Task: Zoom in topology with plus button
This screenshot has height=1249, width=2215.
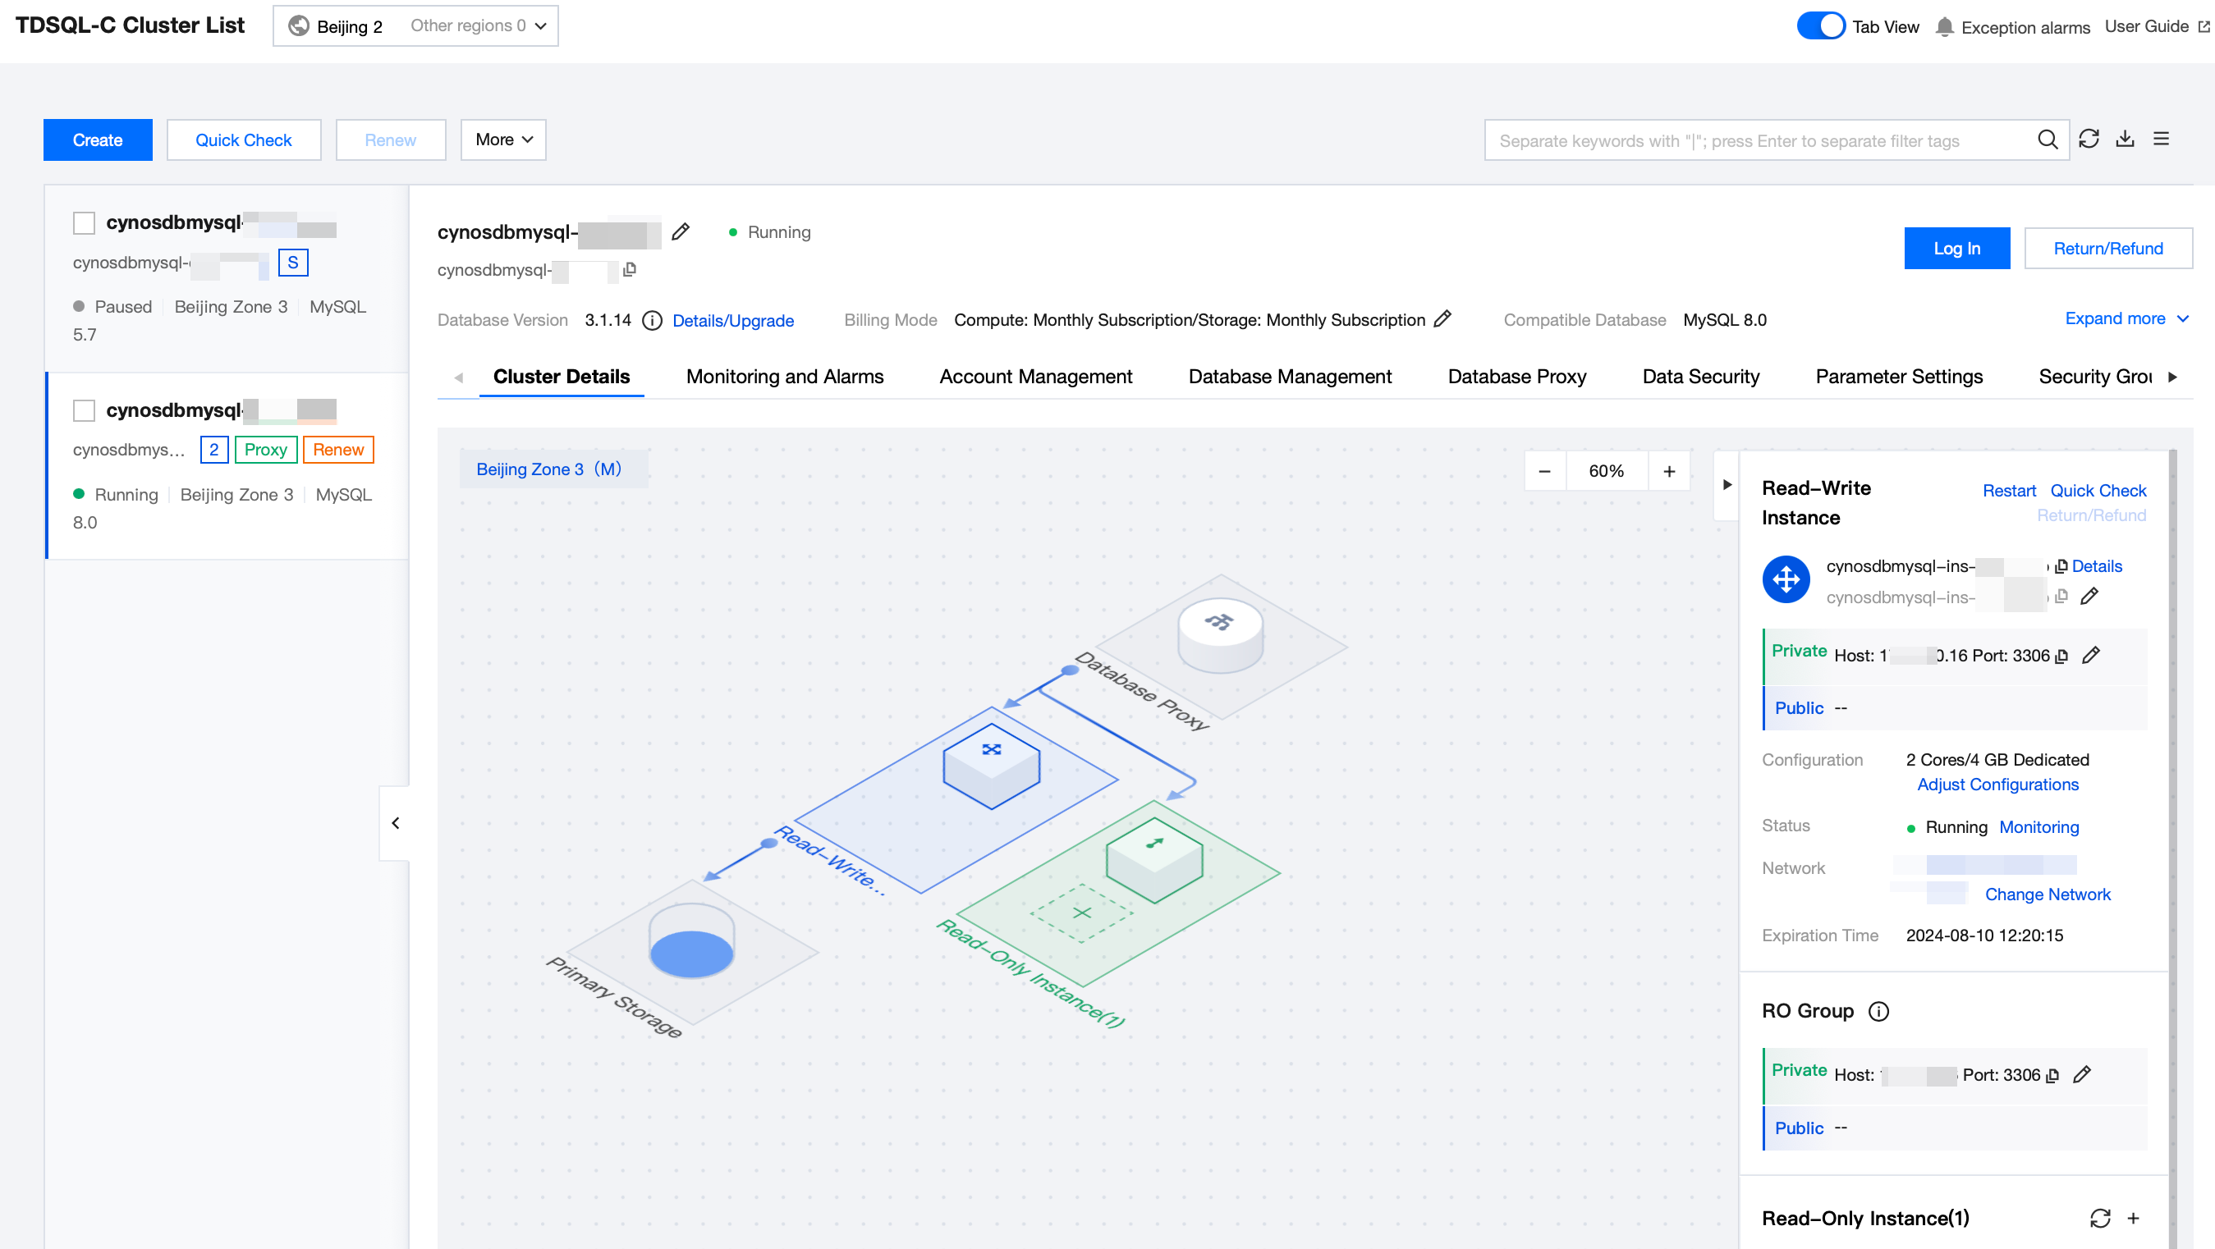Action: [x=1668, y=471]
